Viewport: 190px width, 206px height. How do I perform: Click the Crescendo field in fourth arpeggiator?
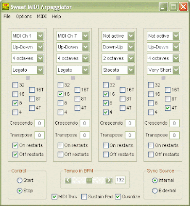pos(175,123)
